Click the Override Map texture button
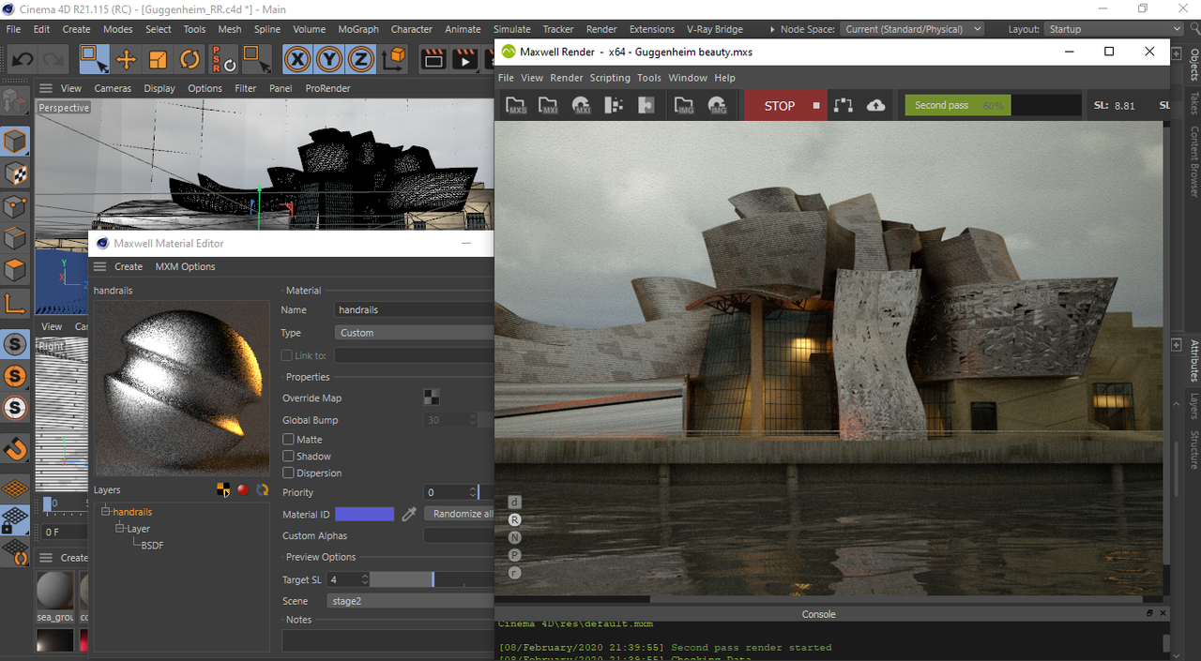1201x661 pixels. click(x=432, y=398)
